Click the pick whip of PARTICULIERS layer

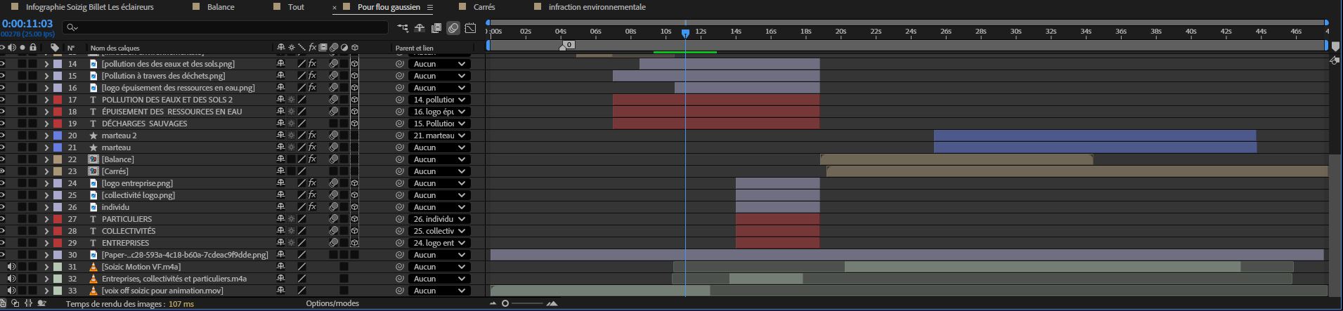400,219
